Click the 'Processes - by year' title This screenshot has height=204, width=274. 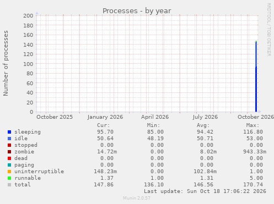[137, 11]
